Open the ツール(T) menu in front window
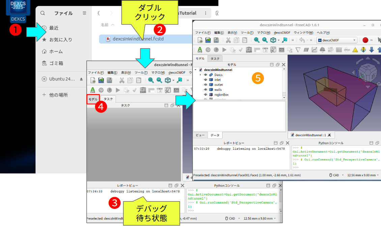 click(247, 33)
